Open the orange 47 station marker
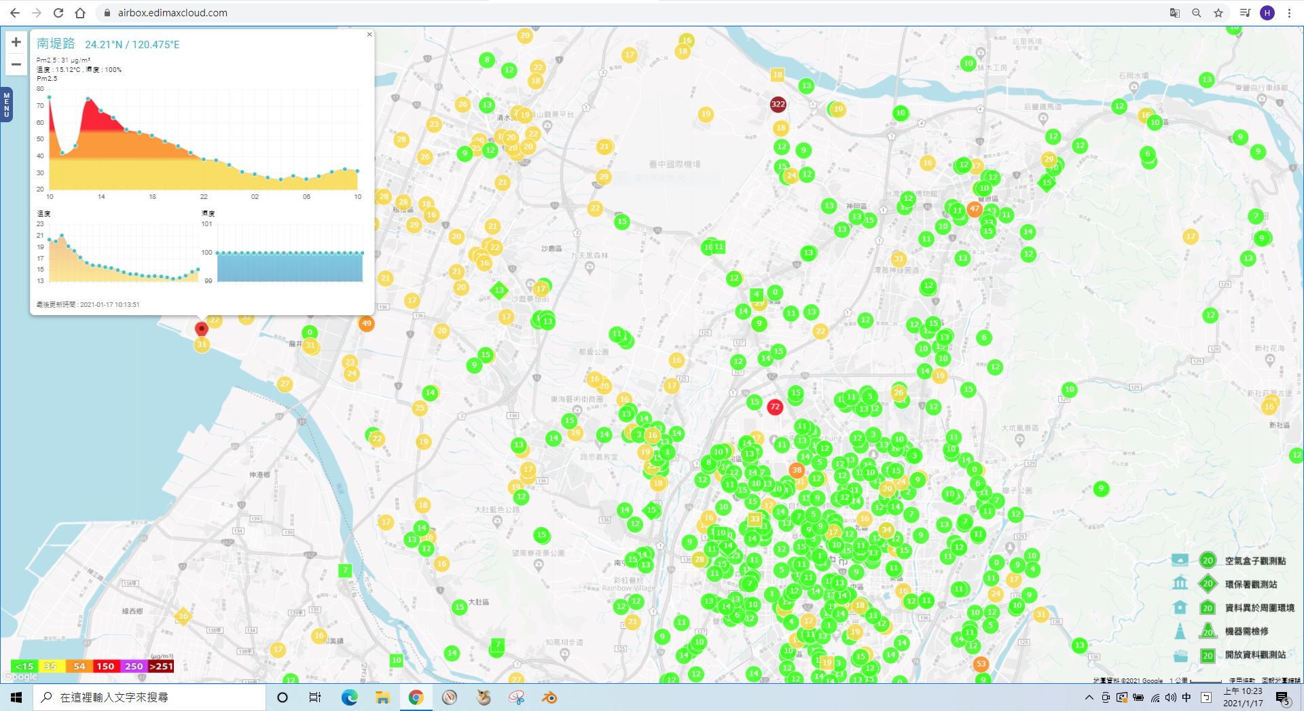 975,208
